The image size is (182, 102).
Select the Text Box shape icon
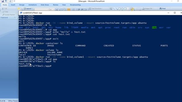tap(111, 9)
